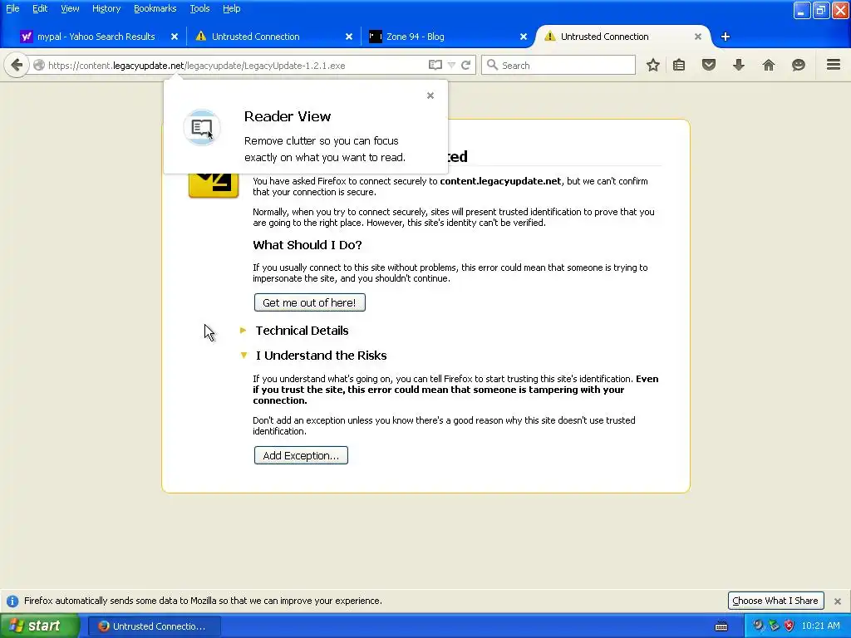Viewport: 851px width, 638px height.
Task: Click the address bar URL field
Action: [x=236, y=65]
